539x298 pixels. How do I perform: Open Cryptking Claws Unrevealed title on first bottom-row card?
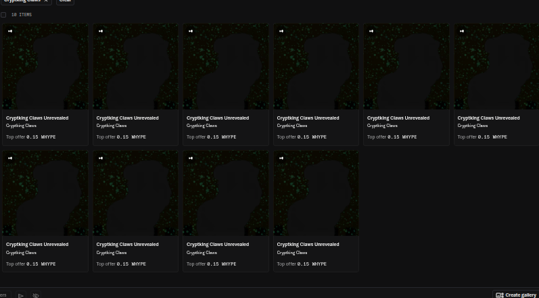[37, 245]
